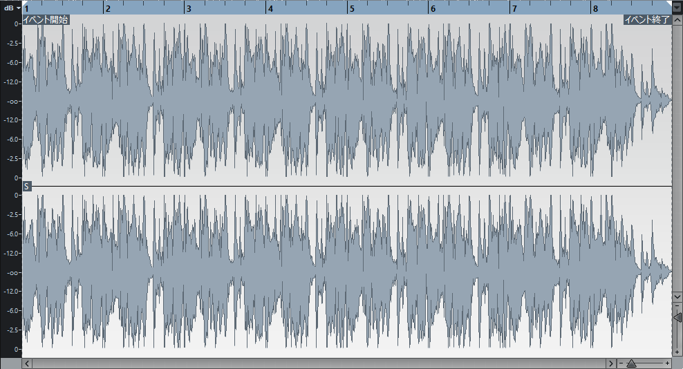Click the イベント開始 event start flag
The image size is (683, 369).
[x=46, y=19]
